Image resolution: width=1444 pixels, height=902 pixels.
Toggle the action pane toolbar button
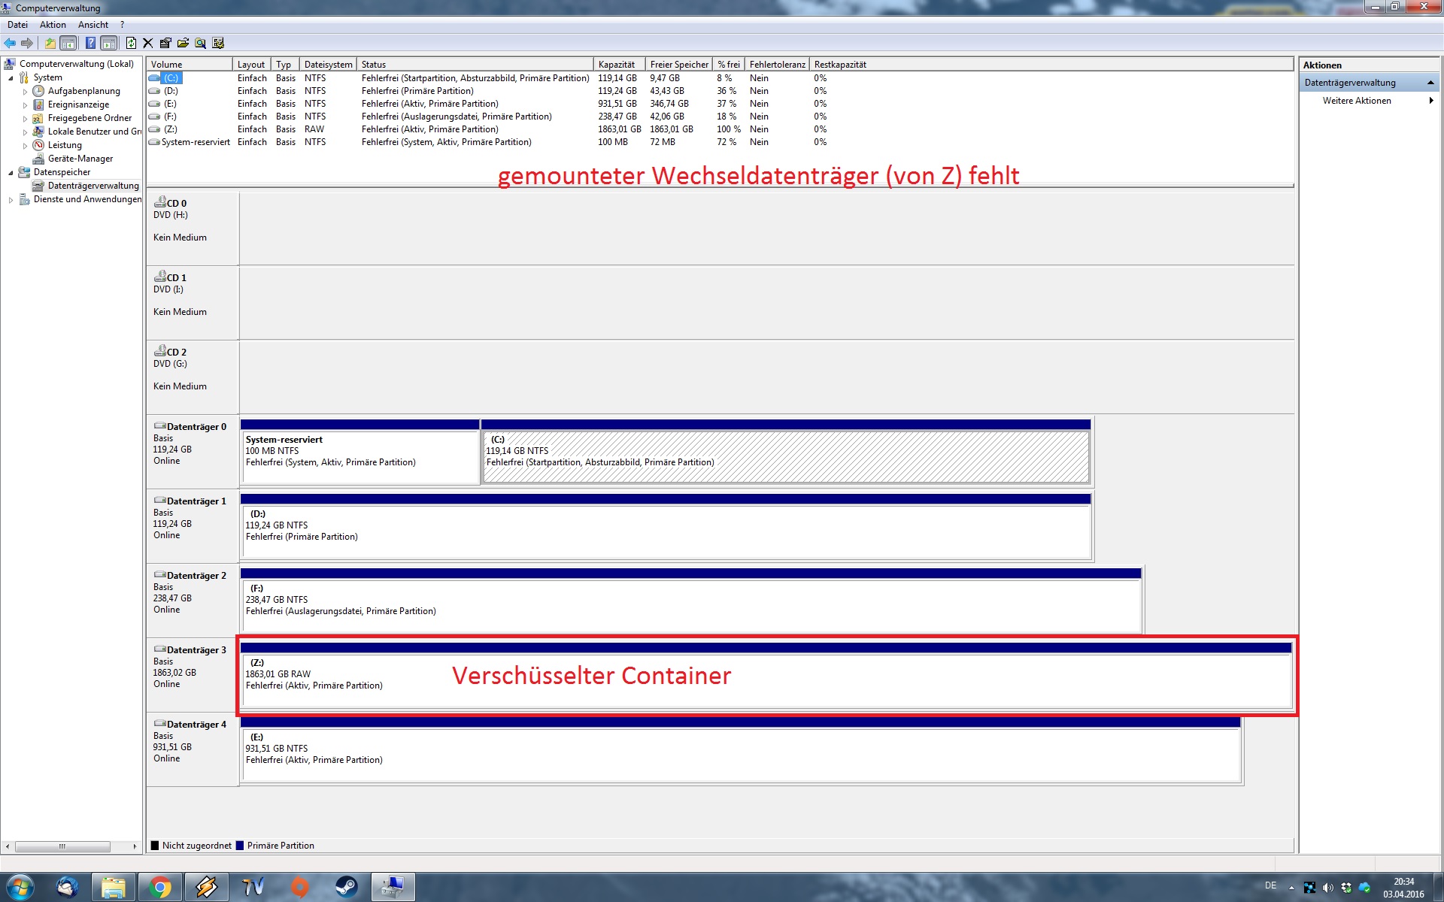(x=109, y=43)
